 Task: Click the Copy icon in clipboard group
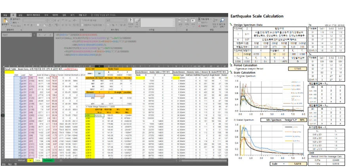click(11, 23)
